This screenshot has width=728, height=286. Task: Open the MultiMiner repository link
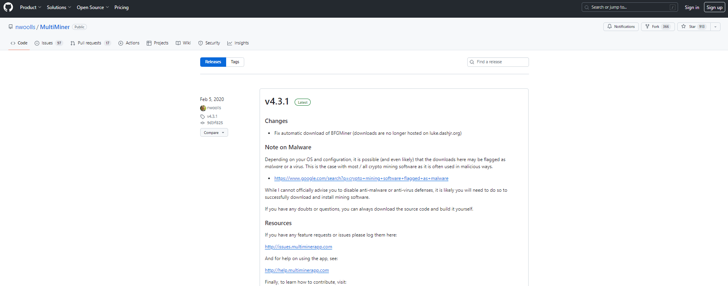pyautogui.click(x=55, y=27)
